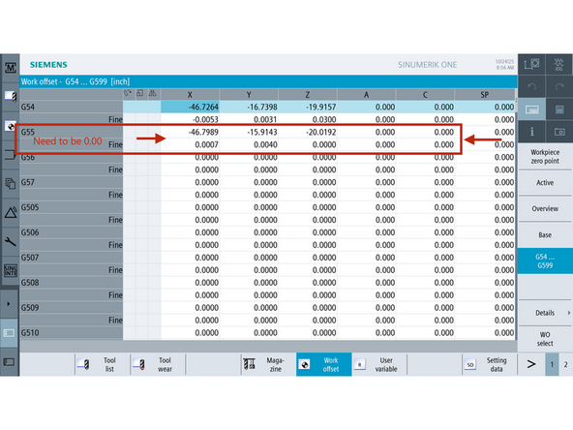
Task: Open the wrench setup icon
Action: (x=11, y=241)
